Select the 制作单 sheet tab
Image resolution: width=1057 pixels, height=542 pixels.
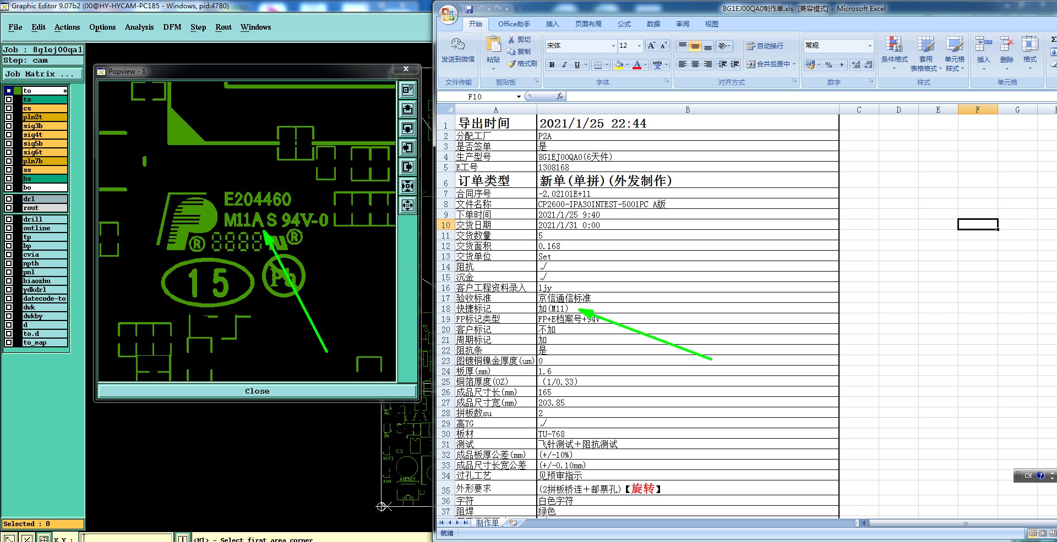click(487, 523)
